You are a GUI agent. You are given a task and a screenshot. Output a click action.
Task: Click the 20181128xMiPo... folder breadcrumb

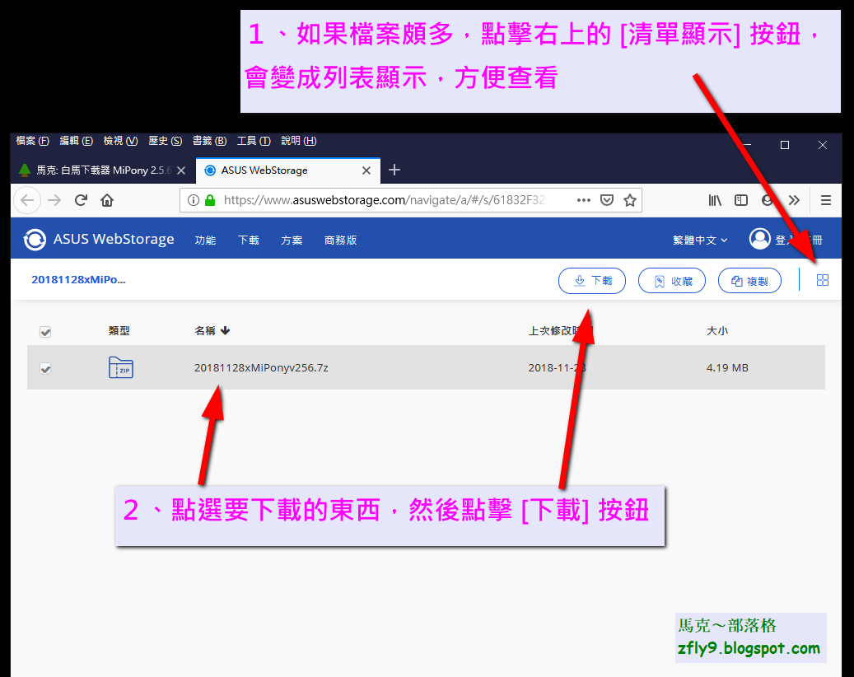(78, 280)
